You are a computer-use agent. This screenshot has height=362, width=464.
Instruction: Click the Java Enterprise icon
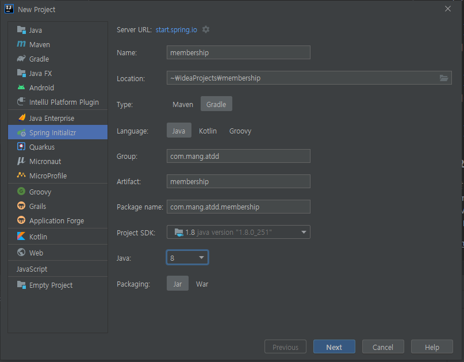[22, 117]
